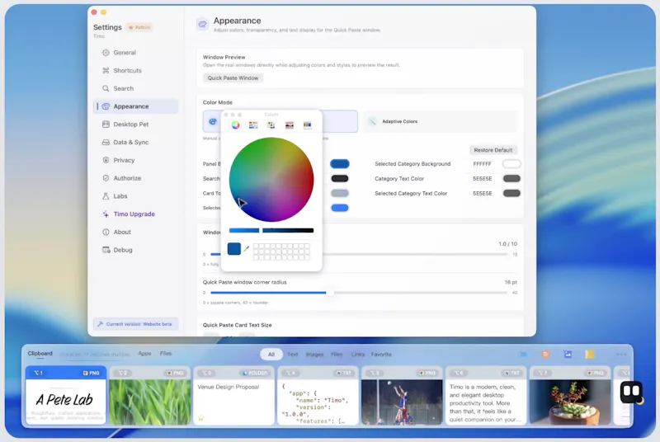660x442 pixels.
Task: Click the Shortcuts command-key icon
Action: pyautogui.click(x=106, y=71)
